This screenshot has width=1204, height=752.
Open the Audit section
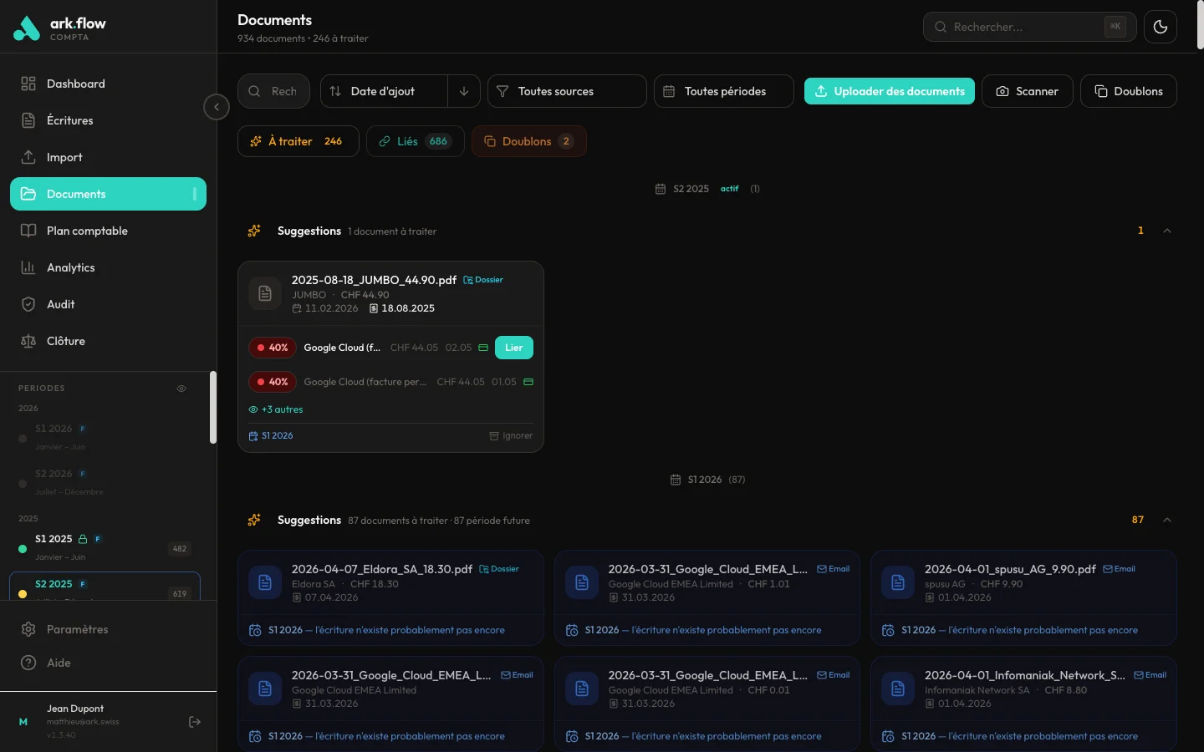59,304
